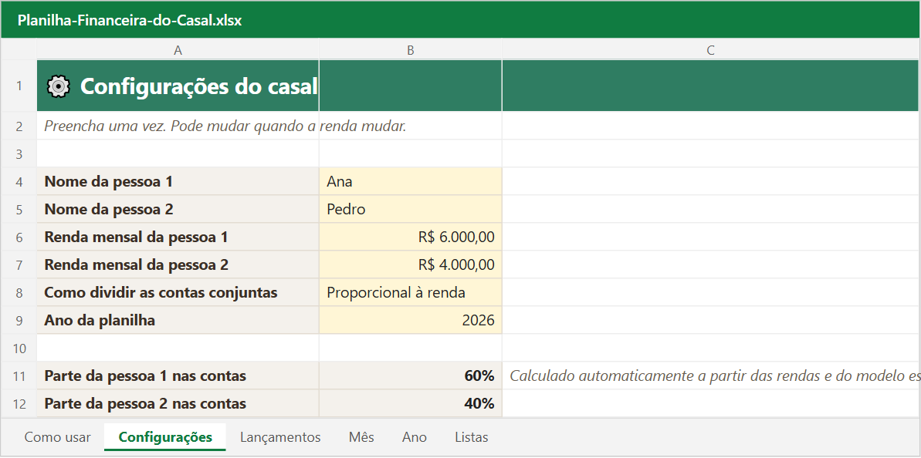Open the Como usar sheet tab

click(x=58, y=437)
